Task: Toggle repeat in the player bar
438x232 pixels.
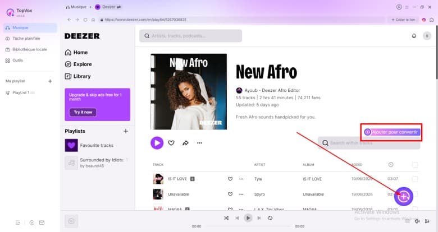Action: point(270,218)
